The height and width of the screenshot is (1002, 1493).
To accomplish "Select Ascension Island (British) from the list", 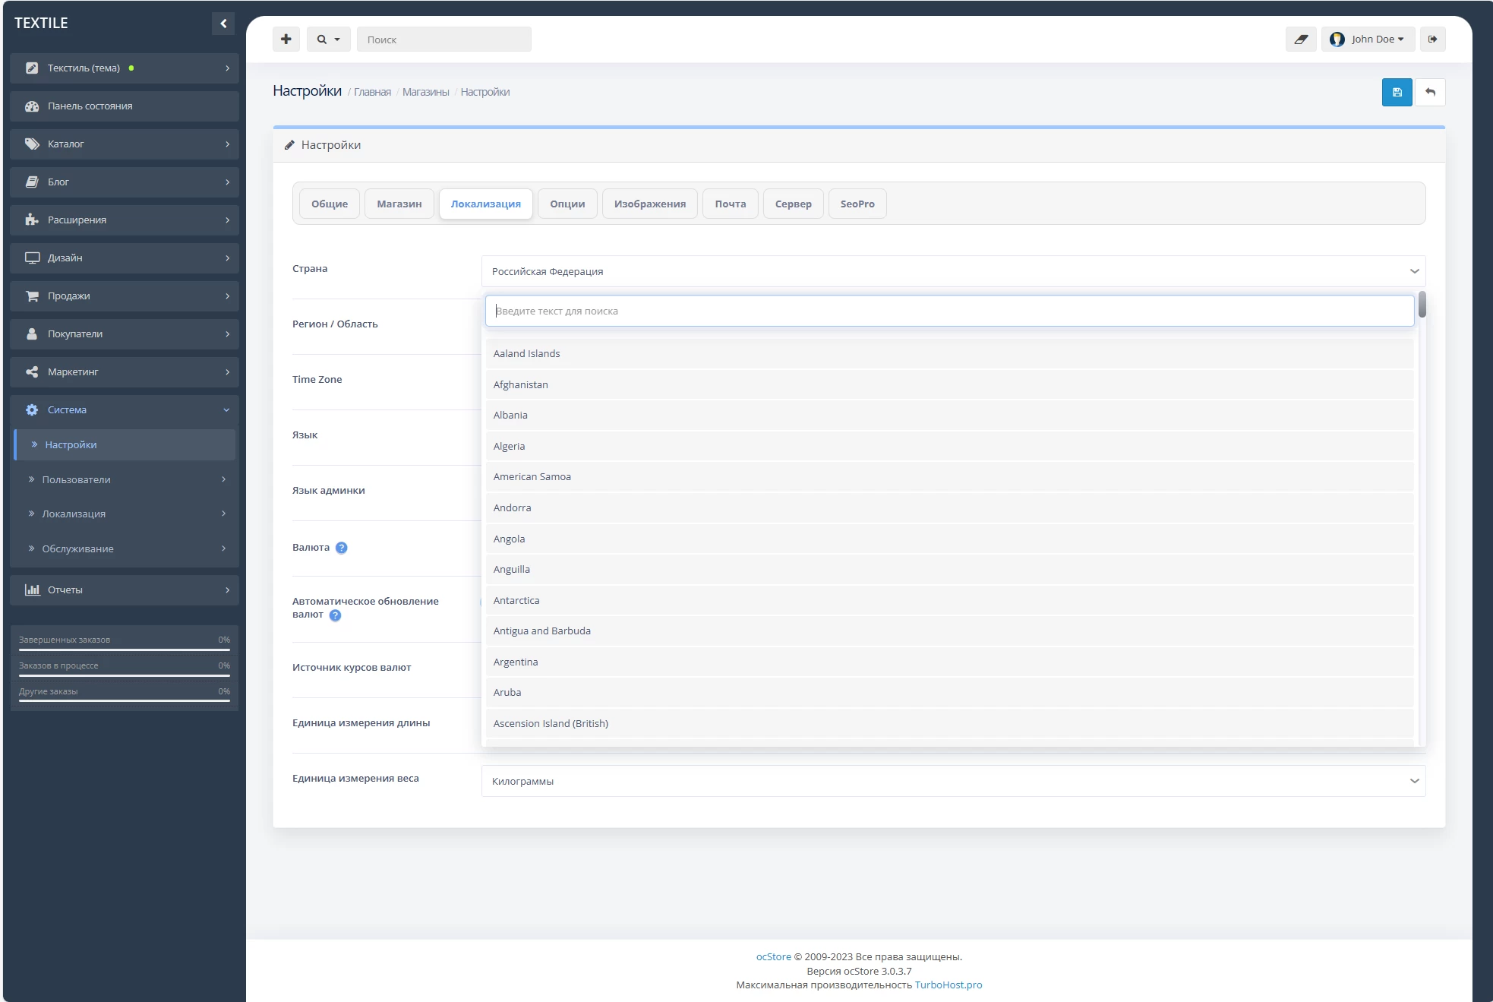I will [x=949, y=724].
